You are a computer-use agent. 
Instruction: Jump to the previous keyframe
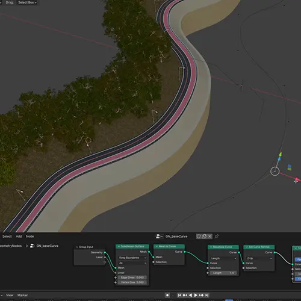185,295
